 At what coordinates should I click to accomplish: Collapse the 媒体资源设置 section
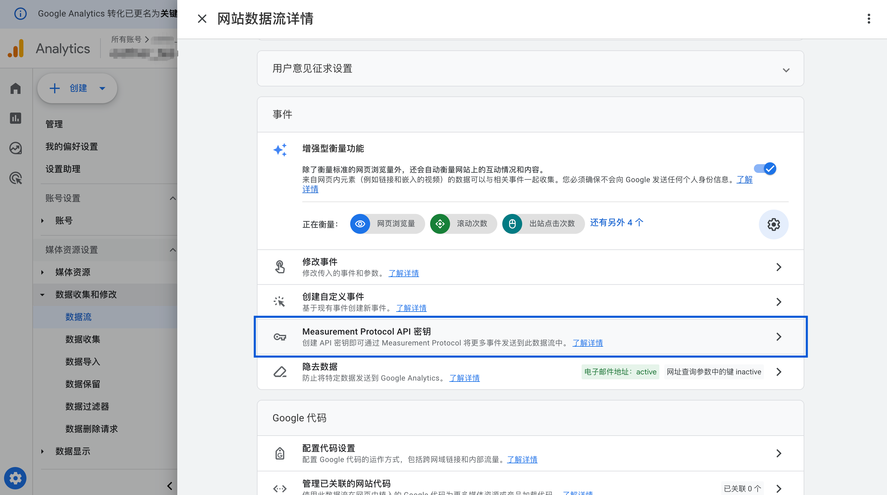click(173, 250)
